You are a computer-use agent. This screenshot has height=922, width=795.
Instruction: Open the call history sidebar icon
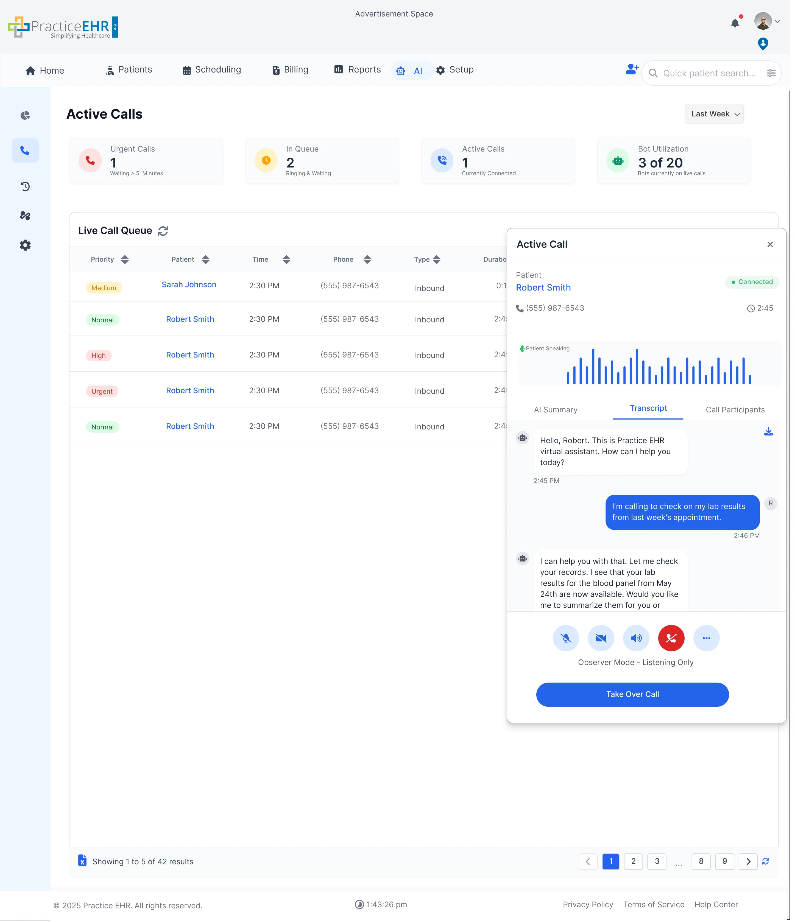pos(25,186)
